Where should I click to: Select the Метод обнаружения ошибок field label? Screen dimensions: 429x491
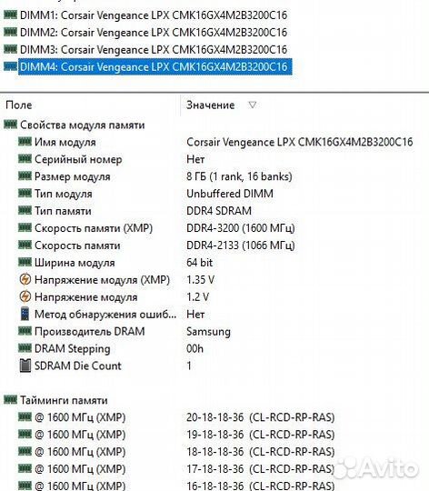(105, 315)
